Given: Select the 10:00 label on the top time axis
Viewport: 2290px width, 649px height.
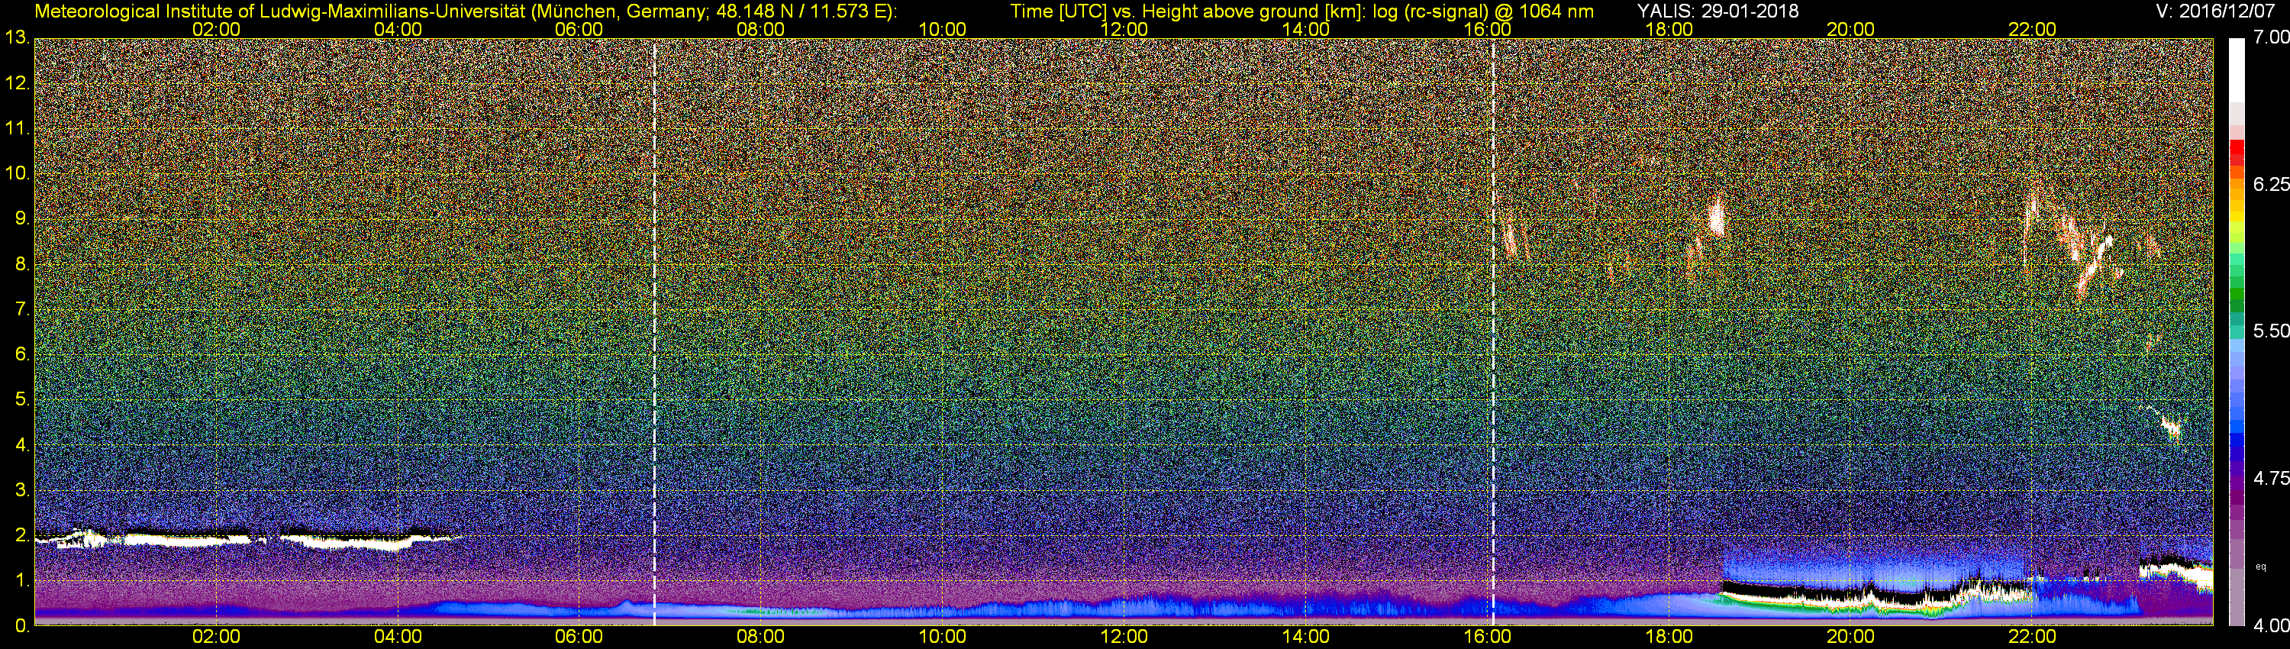Looking at the screenshot, I should pyautogui.click(x=942, y=28).
